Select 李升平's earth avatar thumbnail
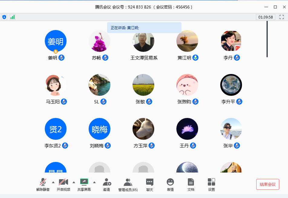The height and width of the screenshot is (198, 288). (x=231, y=85)
